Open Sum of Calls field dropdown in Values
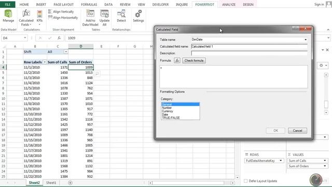The image size is (332, 187). (325, 161)
